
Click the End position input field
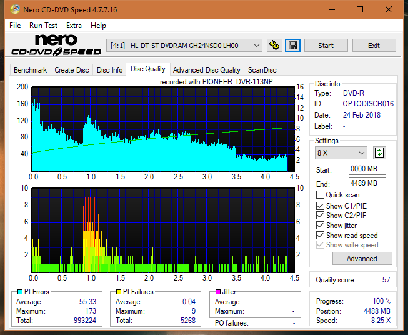tap(367, 183)
